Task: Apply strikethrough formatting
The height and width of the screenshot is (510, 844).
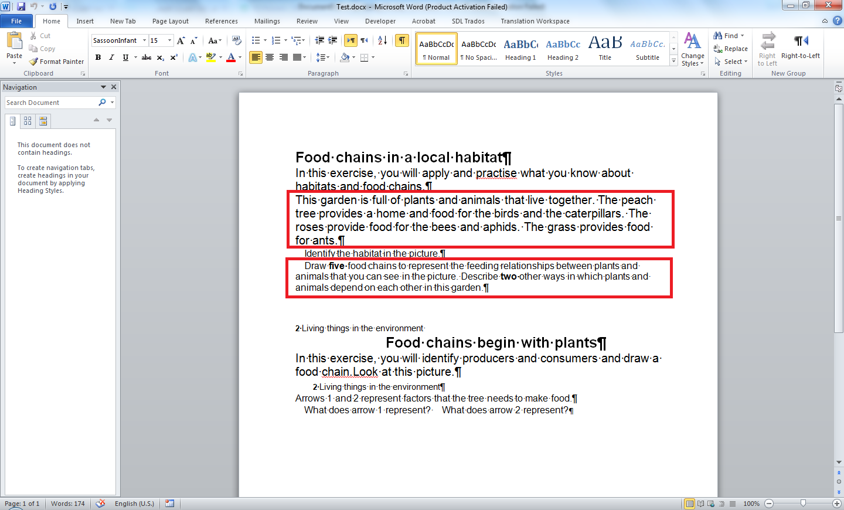Action: (147, 57)
